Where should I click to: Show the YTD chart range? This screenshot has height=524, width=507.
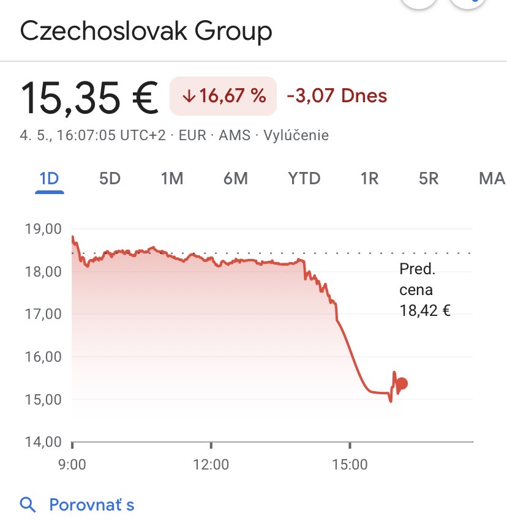pos(304,179)
